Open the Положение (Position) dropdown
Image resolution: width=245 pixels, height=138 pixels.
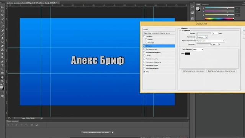[202, 37]
